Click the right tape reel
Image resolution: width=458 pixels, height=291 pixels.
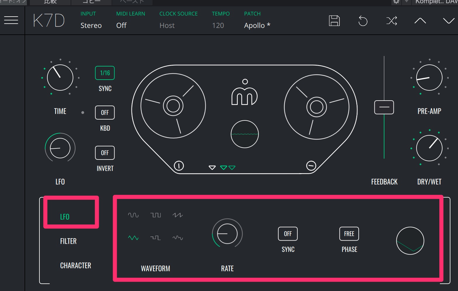pos(317,107)
